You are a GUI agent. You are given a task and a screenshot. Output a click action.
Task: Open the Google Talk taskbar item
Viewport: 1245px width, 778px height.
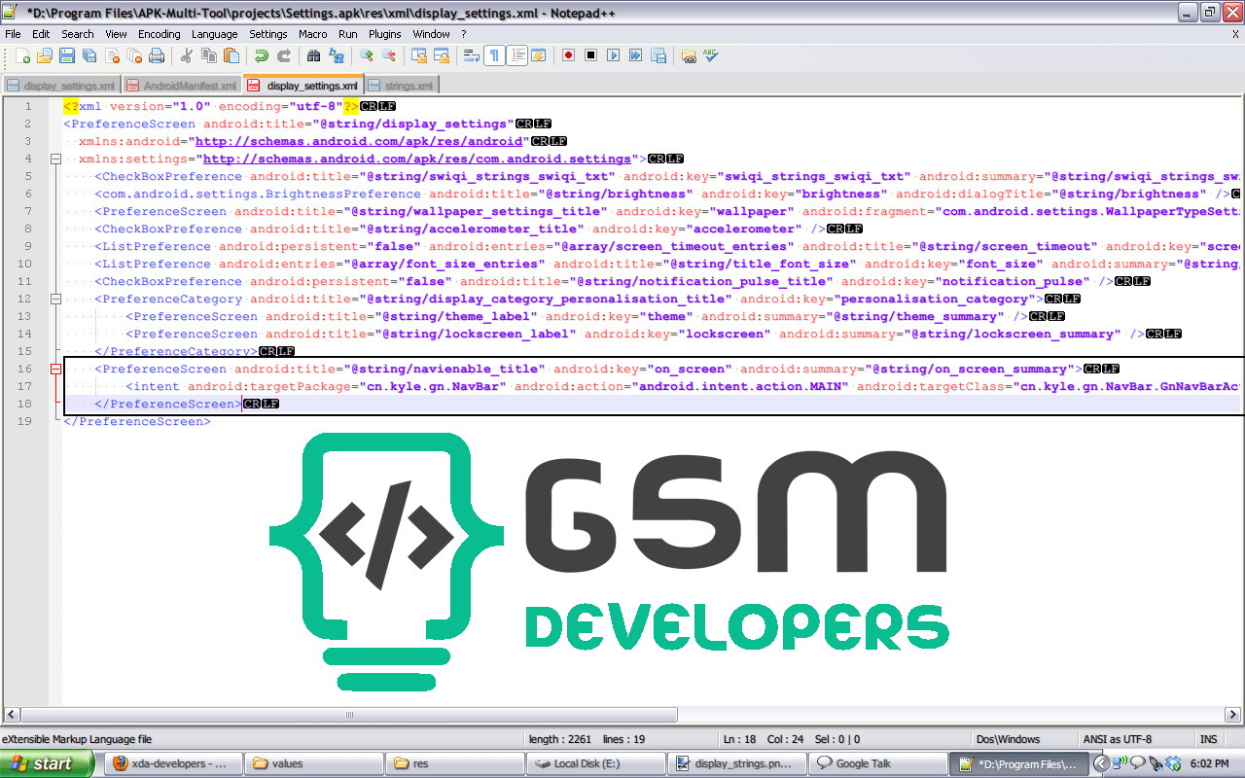click(x=877, y=763)
